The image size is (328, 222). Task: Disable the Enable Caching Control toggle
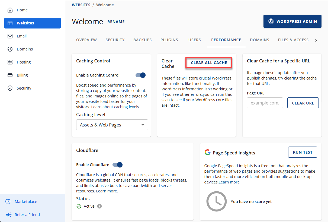pos(140,75)
